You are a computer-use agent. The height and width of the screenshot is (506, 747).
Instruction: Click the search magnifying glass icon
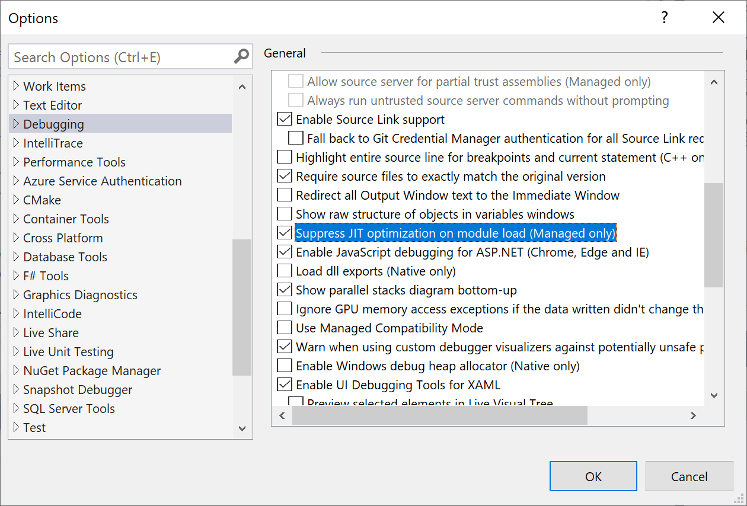(x=240, y=56)
